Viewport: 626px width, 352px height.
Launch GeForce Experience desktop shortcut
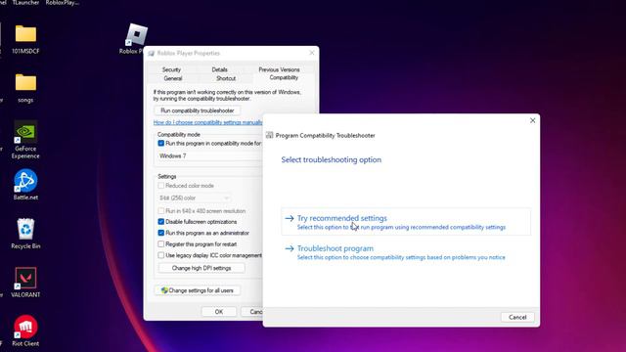pos(25,140)
